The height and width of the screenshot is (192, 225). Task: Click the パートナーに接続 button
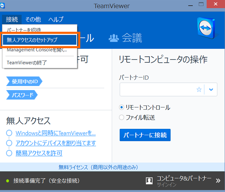[145, 135]
